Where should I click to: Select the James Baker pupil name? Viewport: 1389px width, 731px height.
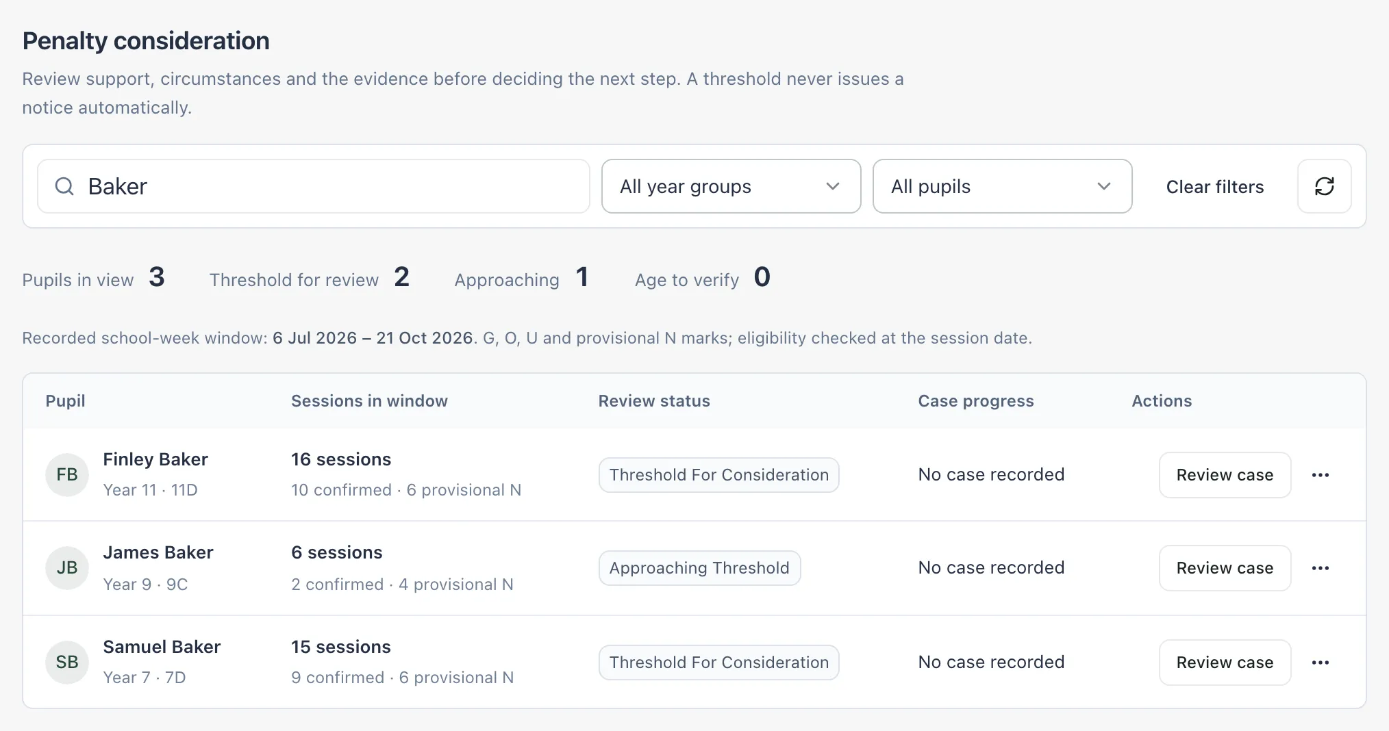coord(158,552)
